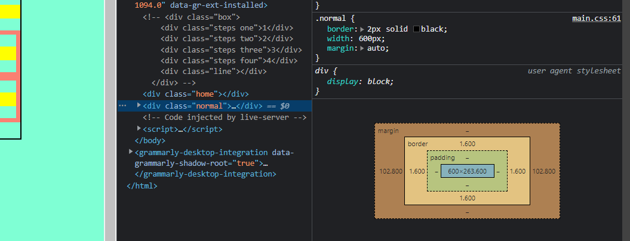This screenshot has width=630, height=241.
Task: Click the commented div class="line" line
Action: click(213, 72)
